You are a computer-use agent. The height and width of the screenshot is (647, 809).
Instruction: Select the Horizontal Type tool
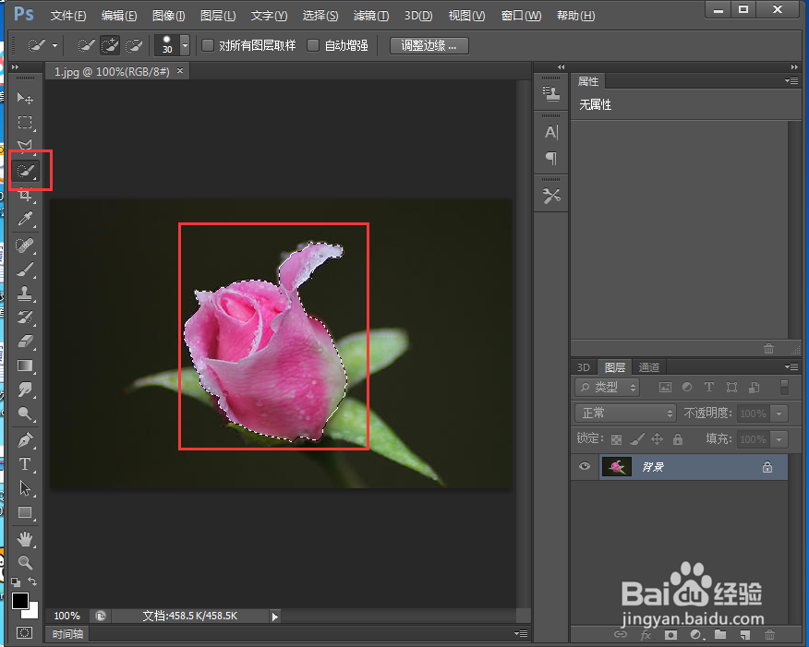[26, 463]
